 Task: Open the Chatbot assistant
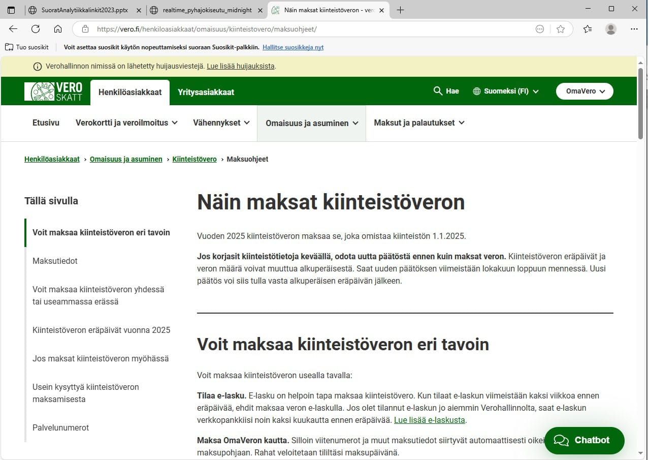pyautogui.click(x=584, y=440)
